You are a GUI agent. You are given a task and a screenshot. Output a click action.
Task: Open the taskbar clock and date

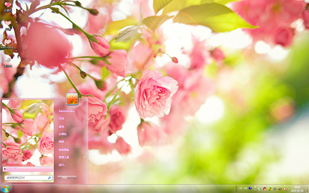297,189
